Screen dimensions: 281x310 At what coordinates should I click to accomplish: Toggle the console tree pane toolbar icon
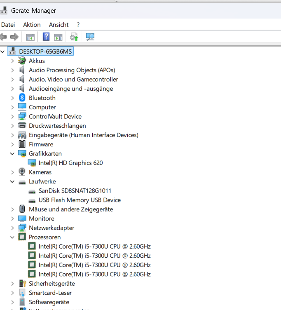(x=30, y=37)
